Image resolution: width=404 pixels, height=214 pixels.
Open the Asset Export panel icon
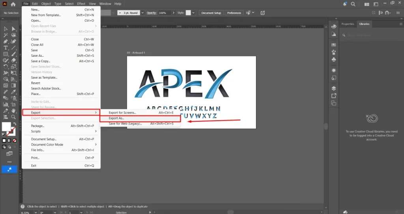334,95
